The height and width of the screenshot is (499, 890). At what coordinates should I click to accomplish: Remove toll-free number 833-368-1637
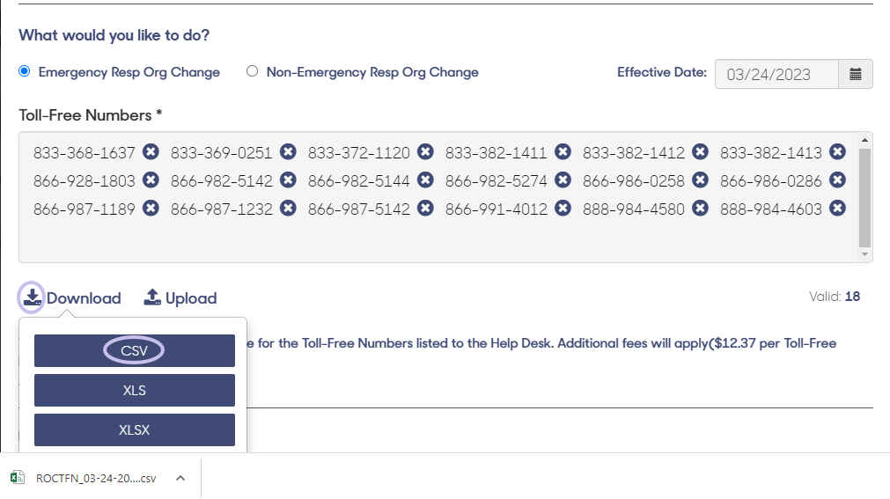tap(151, 152)
